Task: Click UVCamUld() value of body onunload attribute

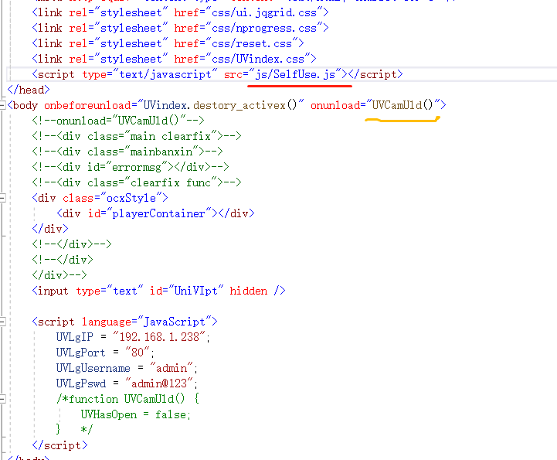Action: coord(402,105)
